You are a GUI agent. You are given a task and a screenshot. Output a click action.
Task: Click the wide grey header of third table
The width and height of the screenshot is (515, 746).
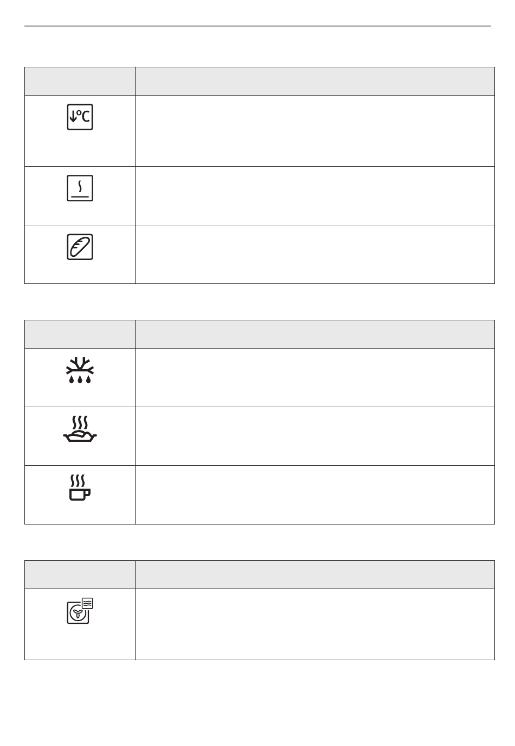pos(315,574)
